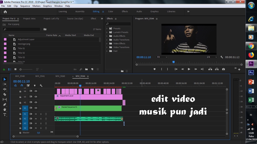The width and height of the screenshot is (257, 144).
Task: Select the Track Select Forward tool
Action: 5,84
